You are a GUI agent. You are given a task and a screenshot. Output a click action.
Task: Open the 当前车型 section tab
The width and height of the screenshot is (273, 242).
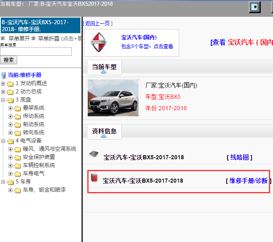(104, 68)
